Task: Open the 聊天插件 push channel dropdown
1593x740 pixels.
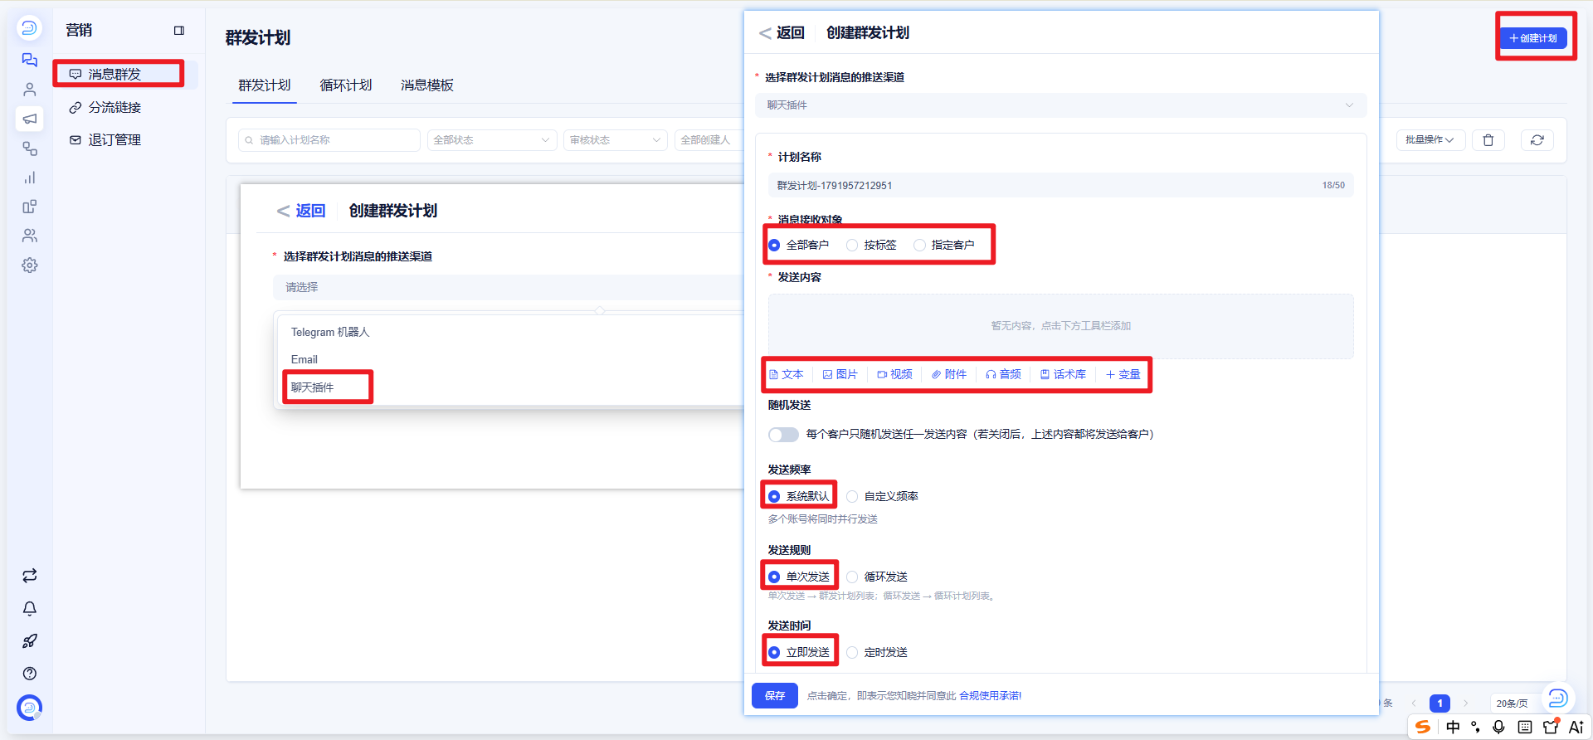Action: click(x=1060, y=105)
